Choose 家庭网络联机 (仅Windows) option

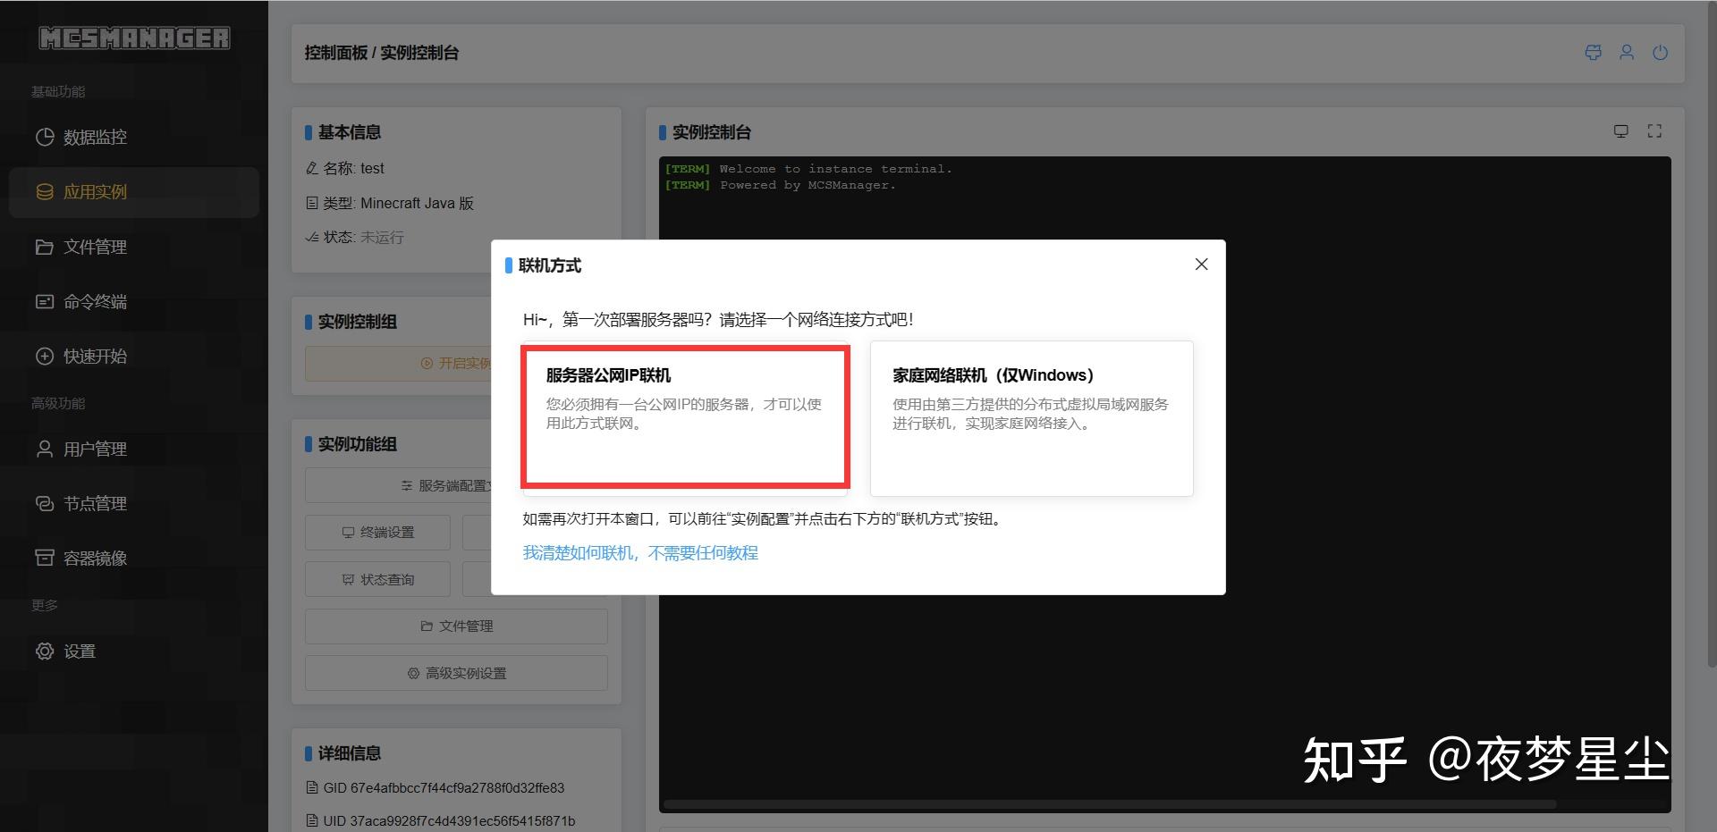(1030, 416)
